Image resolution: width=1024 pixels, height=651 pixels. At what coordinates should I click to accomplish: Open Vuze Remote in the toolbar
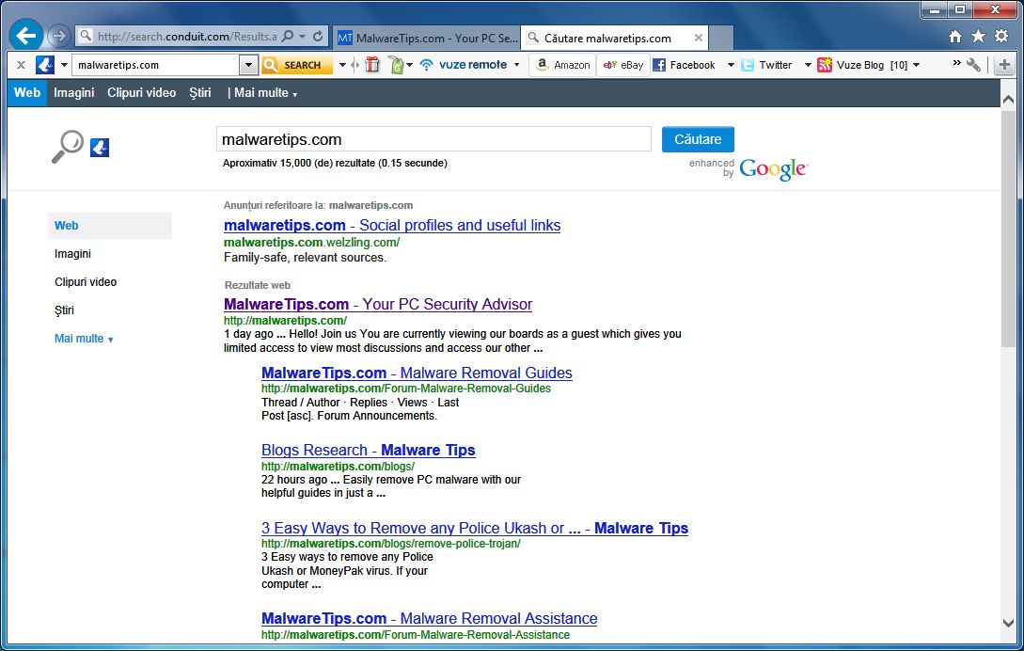pos(463,65)
